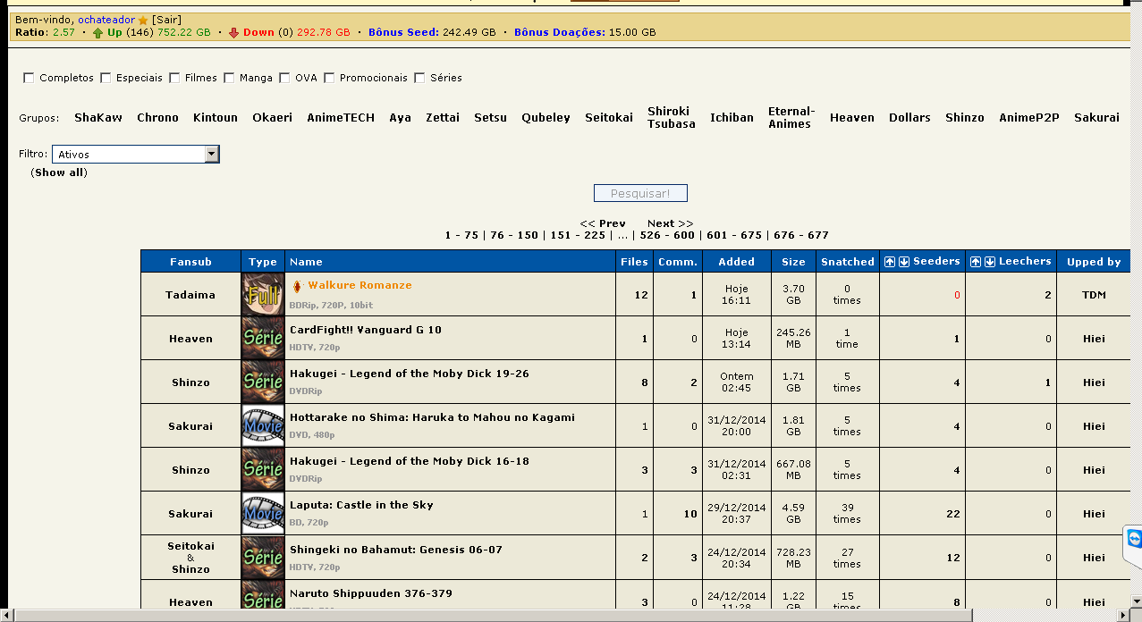Filter by Eternal-Animes group
Image resolution: width=1142 pixels, height=622 pixels.
791,118
